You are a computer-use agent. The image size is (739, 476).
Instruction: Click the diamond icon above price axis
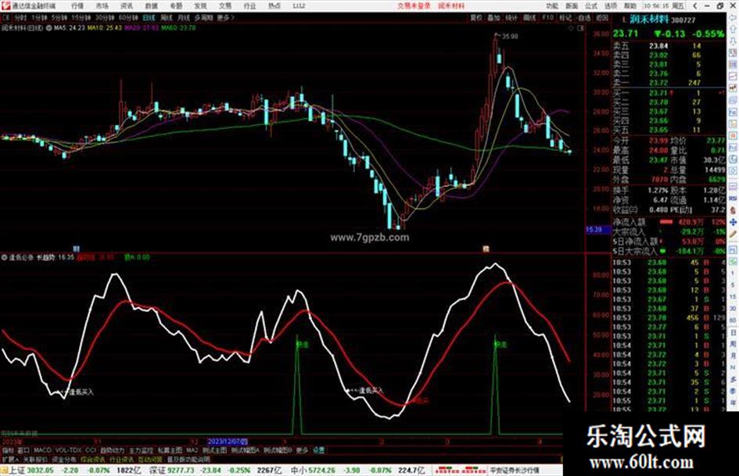pyautogui.click(x=571, y=28)
